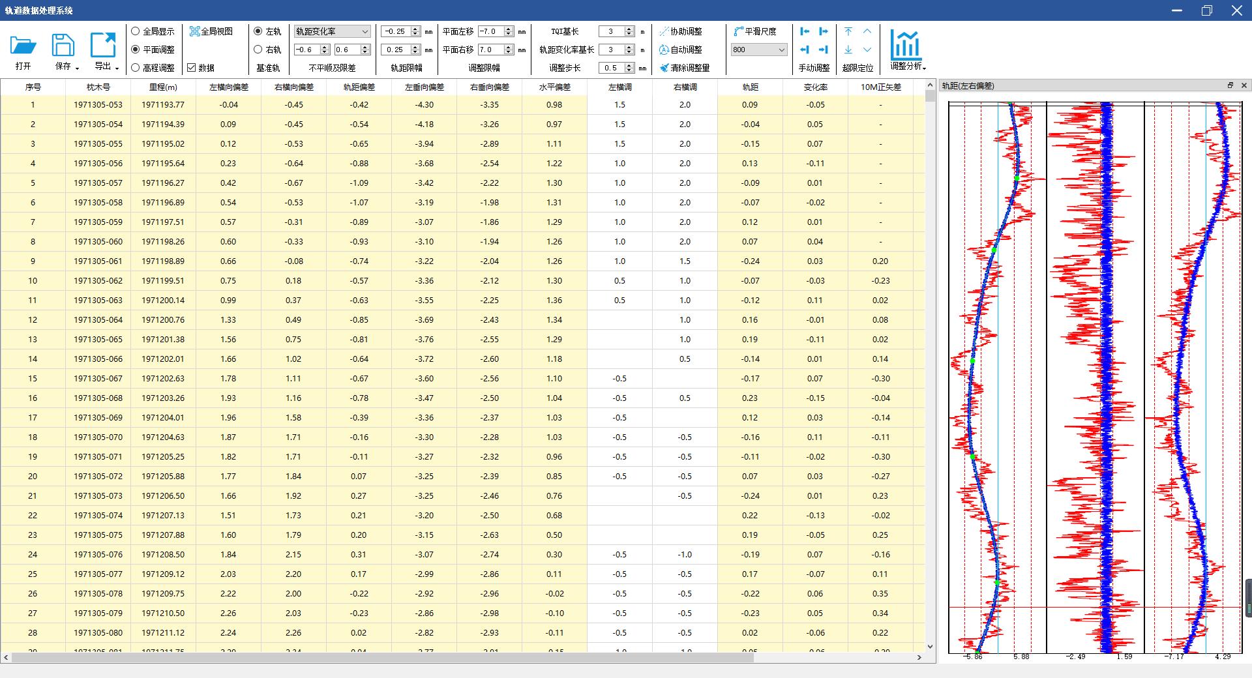Image resolution: width=1252 pixels, height=678 pixels.
Task: Select sleeper cell 1971305-053
Action: (98, 104)
